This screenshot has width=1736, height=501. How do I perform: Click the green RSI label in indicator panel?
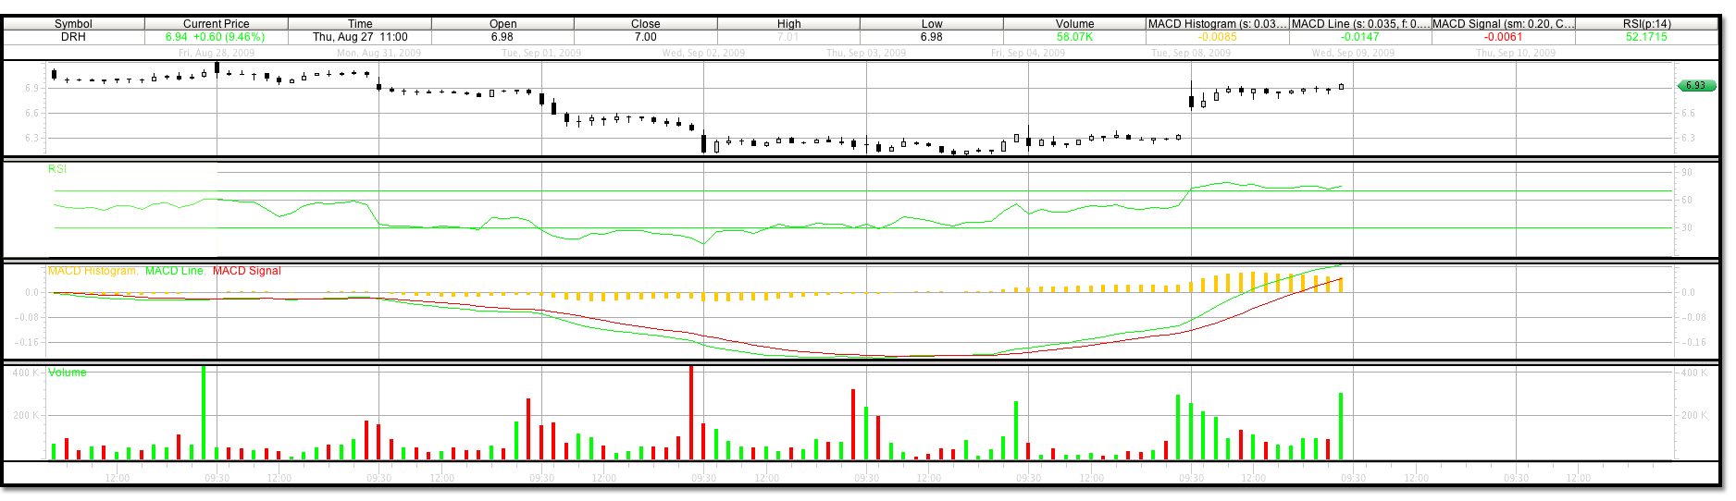(x=57, y=169)
